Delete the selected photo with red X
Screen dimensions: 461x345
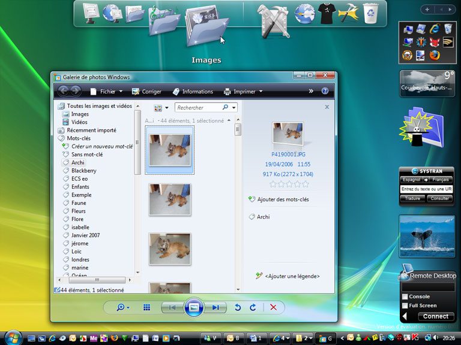(274, 307)
